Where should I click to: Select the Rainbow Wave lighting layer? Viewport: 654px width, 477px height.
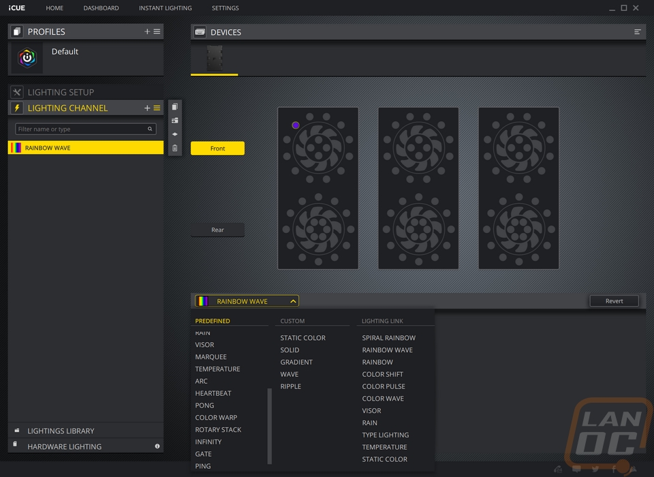point(86,148)
